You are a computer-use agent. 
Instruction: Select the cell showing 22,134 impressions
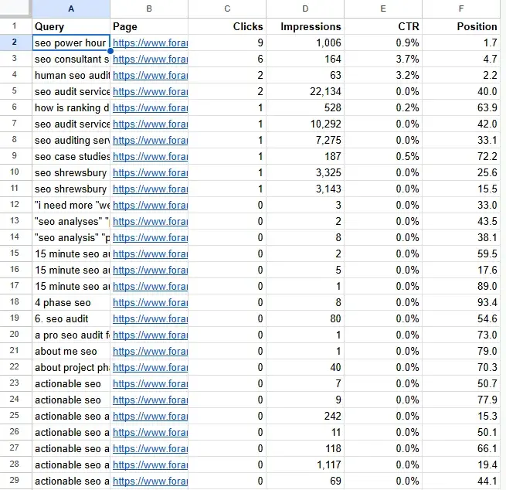pyautogui.click(x=306, y=91)
